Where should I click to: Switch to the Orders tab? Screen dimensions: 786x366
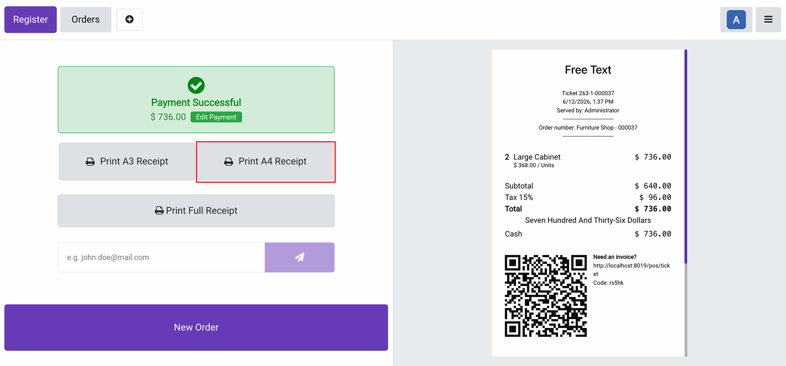(86, 20)
